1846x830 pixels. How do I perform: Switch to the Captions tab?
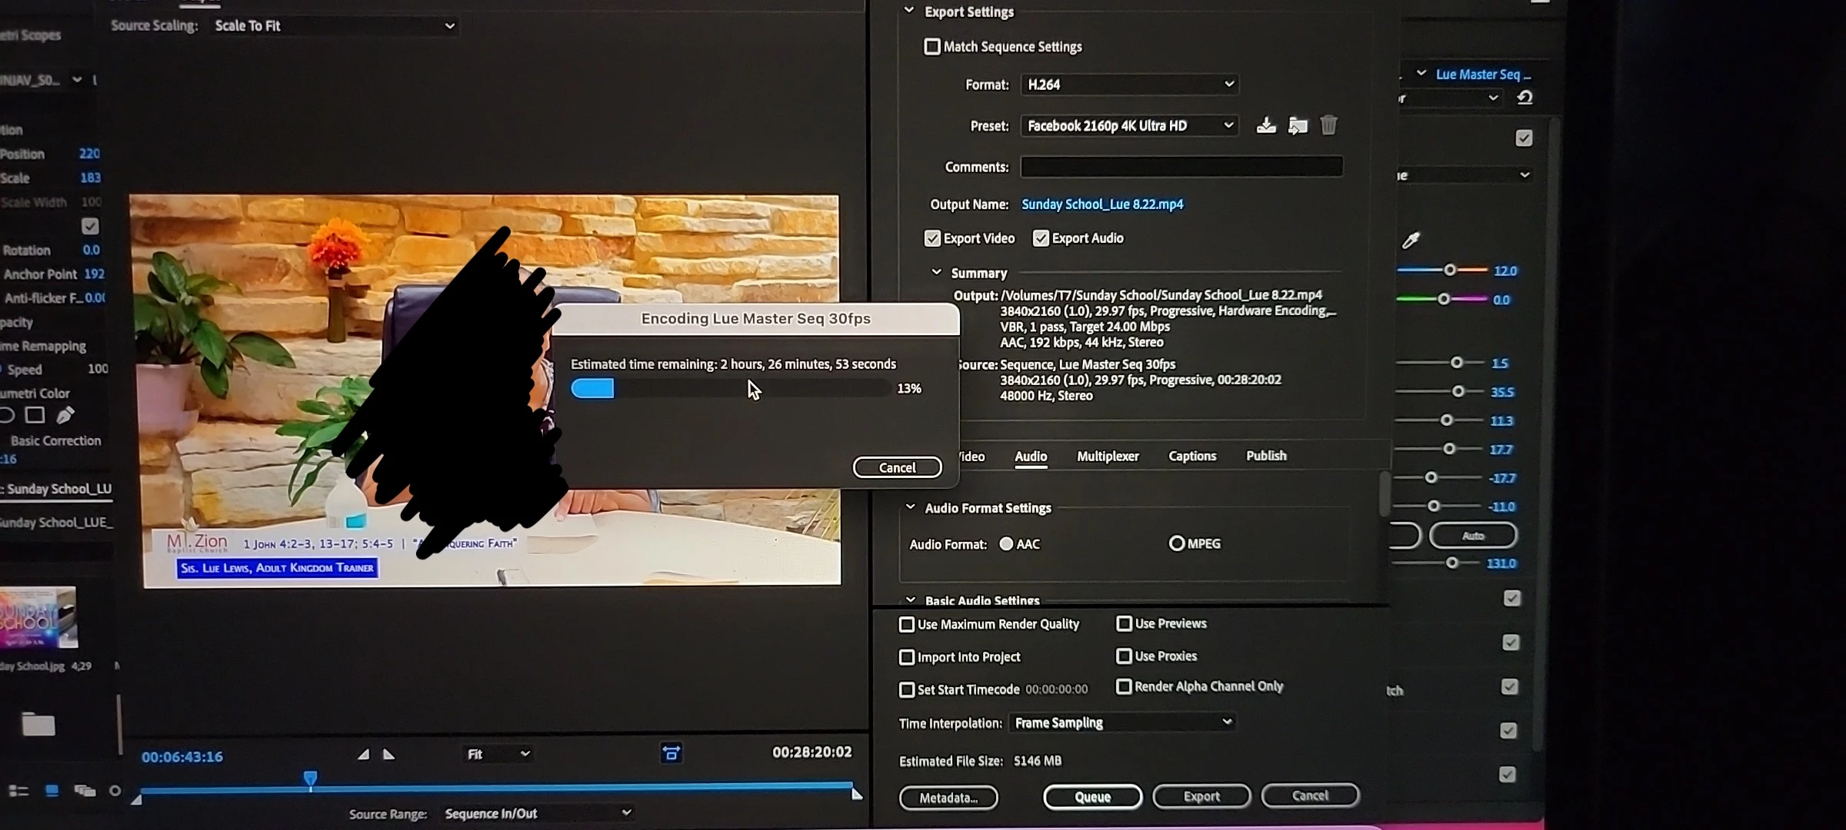pos(1192,456)
